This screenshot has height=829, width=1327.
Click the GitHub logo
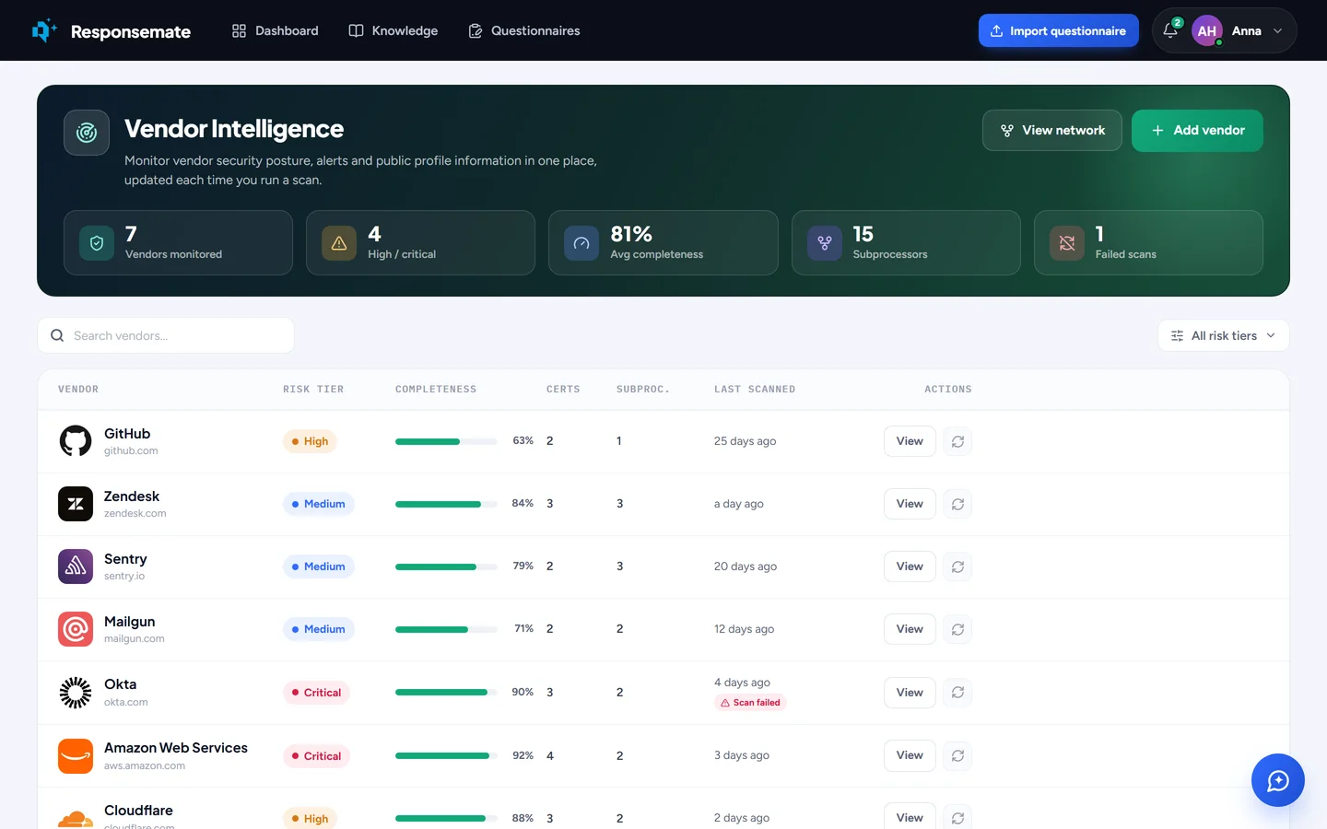click(76, 441)
